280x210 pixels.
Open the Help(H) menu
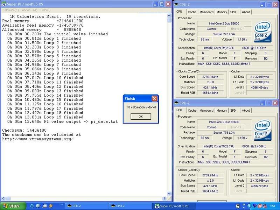click(45, 10)
